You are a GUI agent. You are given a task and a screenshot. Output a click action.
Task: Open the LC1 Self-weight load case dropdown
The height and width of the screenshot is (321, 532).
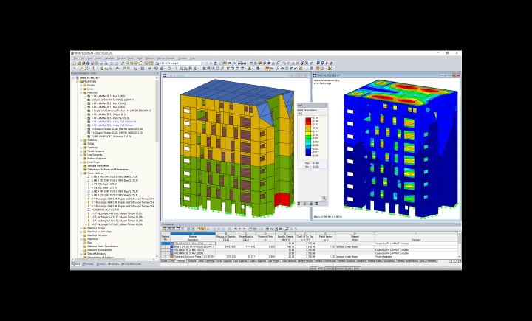203,63
